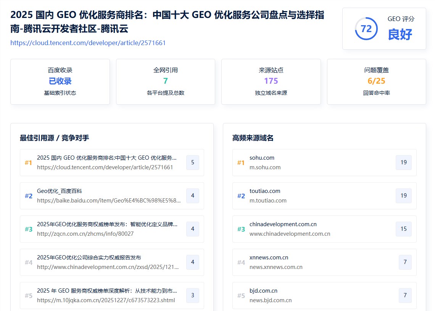The width and height of the screenshot is (435, 311).
Task: Click the circular GEO 评分 score of 72
Action: tap(366, 29)
